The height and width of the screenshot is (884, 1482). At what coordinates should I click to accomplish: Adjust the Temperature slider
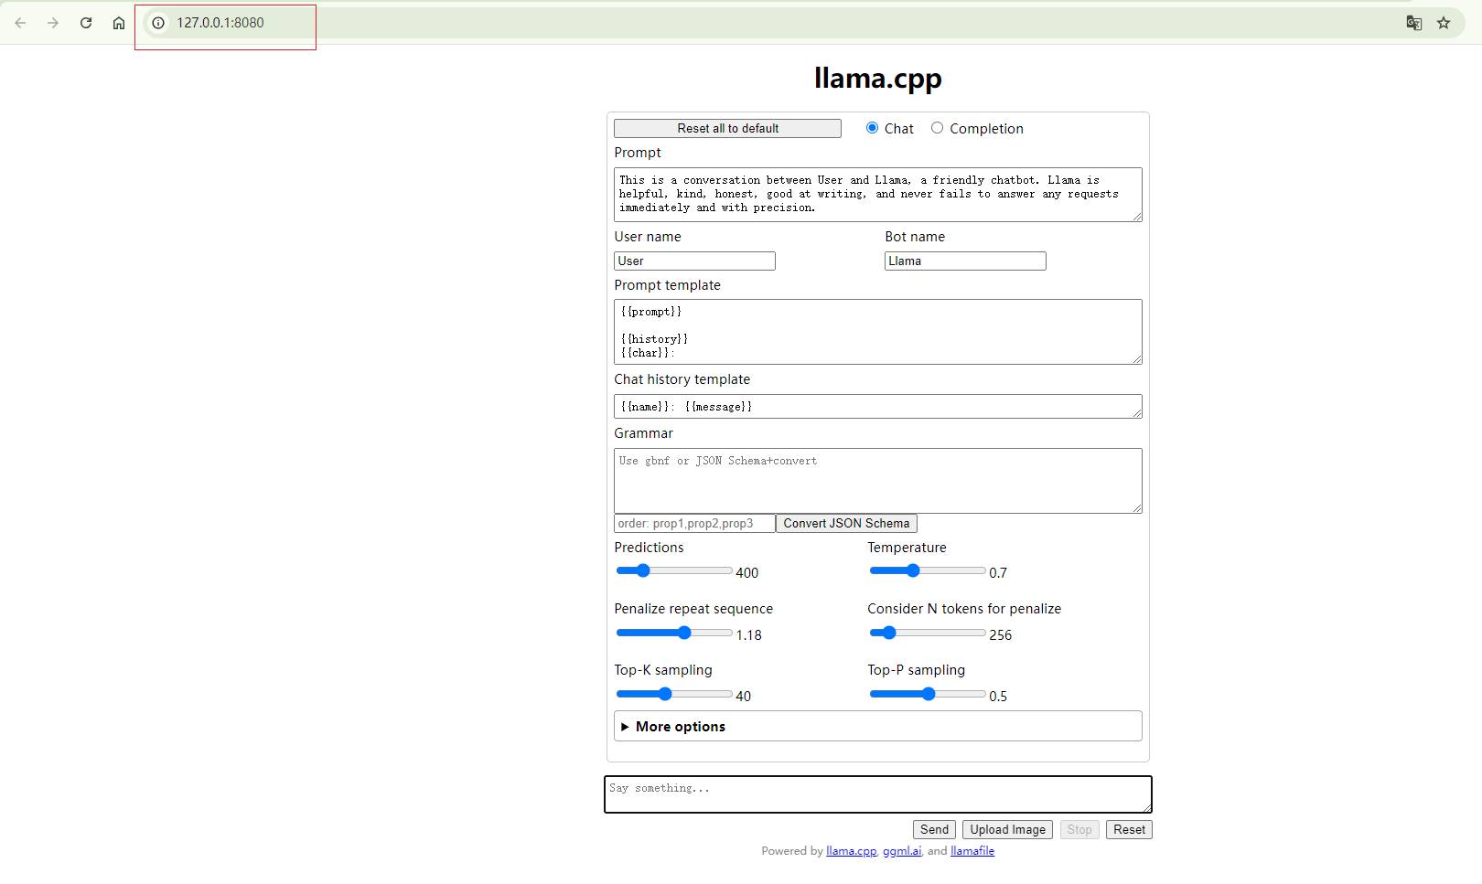tap(928, 570)
